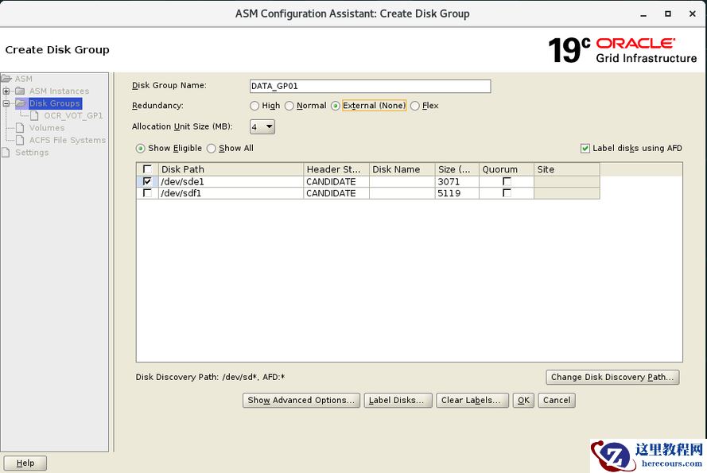
Task: Disable Label disks using AFD checkbox
Action: click(x=585, y=149)
